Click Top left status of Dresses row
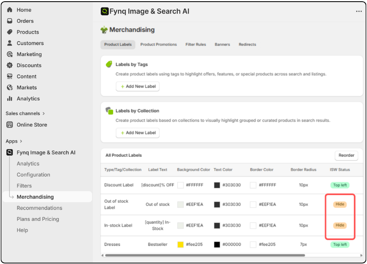 tap(340, 245)
